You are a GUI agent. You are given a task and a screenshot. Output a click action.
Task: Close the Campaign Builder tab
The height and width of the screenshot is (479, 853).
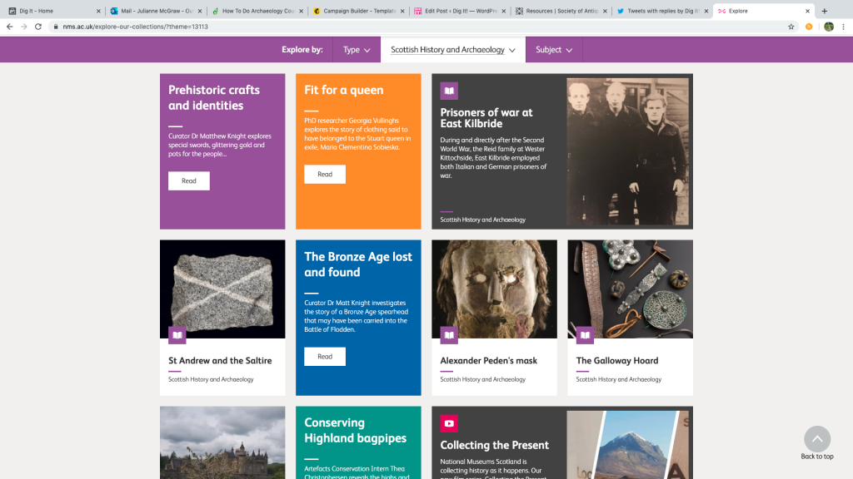(402, 11)
